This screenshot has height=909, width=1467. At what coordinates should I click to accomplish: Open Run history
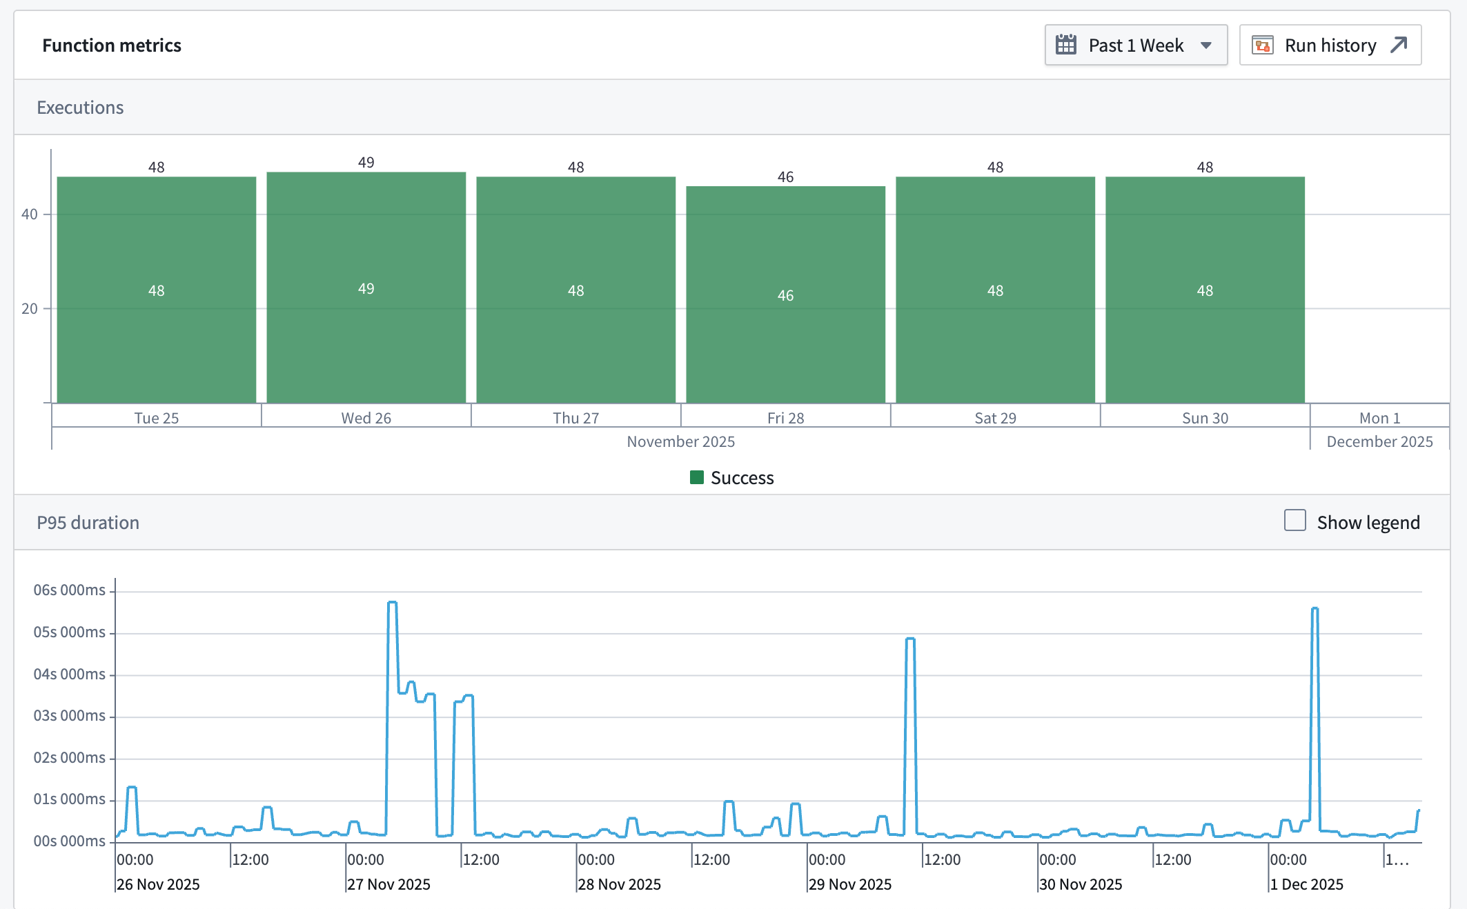pos(1330,44)
